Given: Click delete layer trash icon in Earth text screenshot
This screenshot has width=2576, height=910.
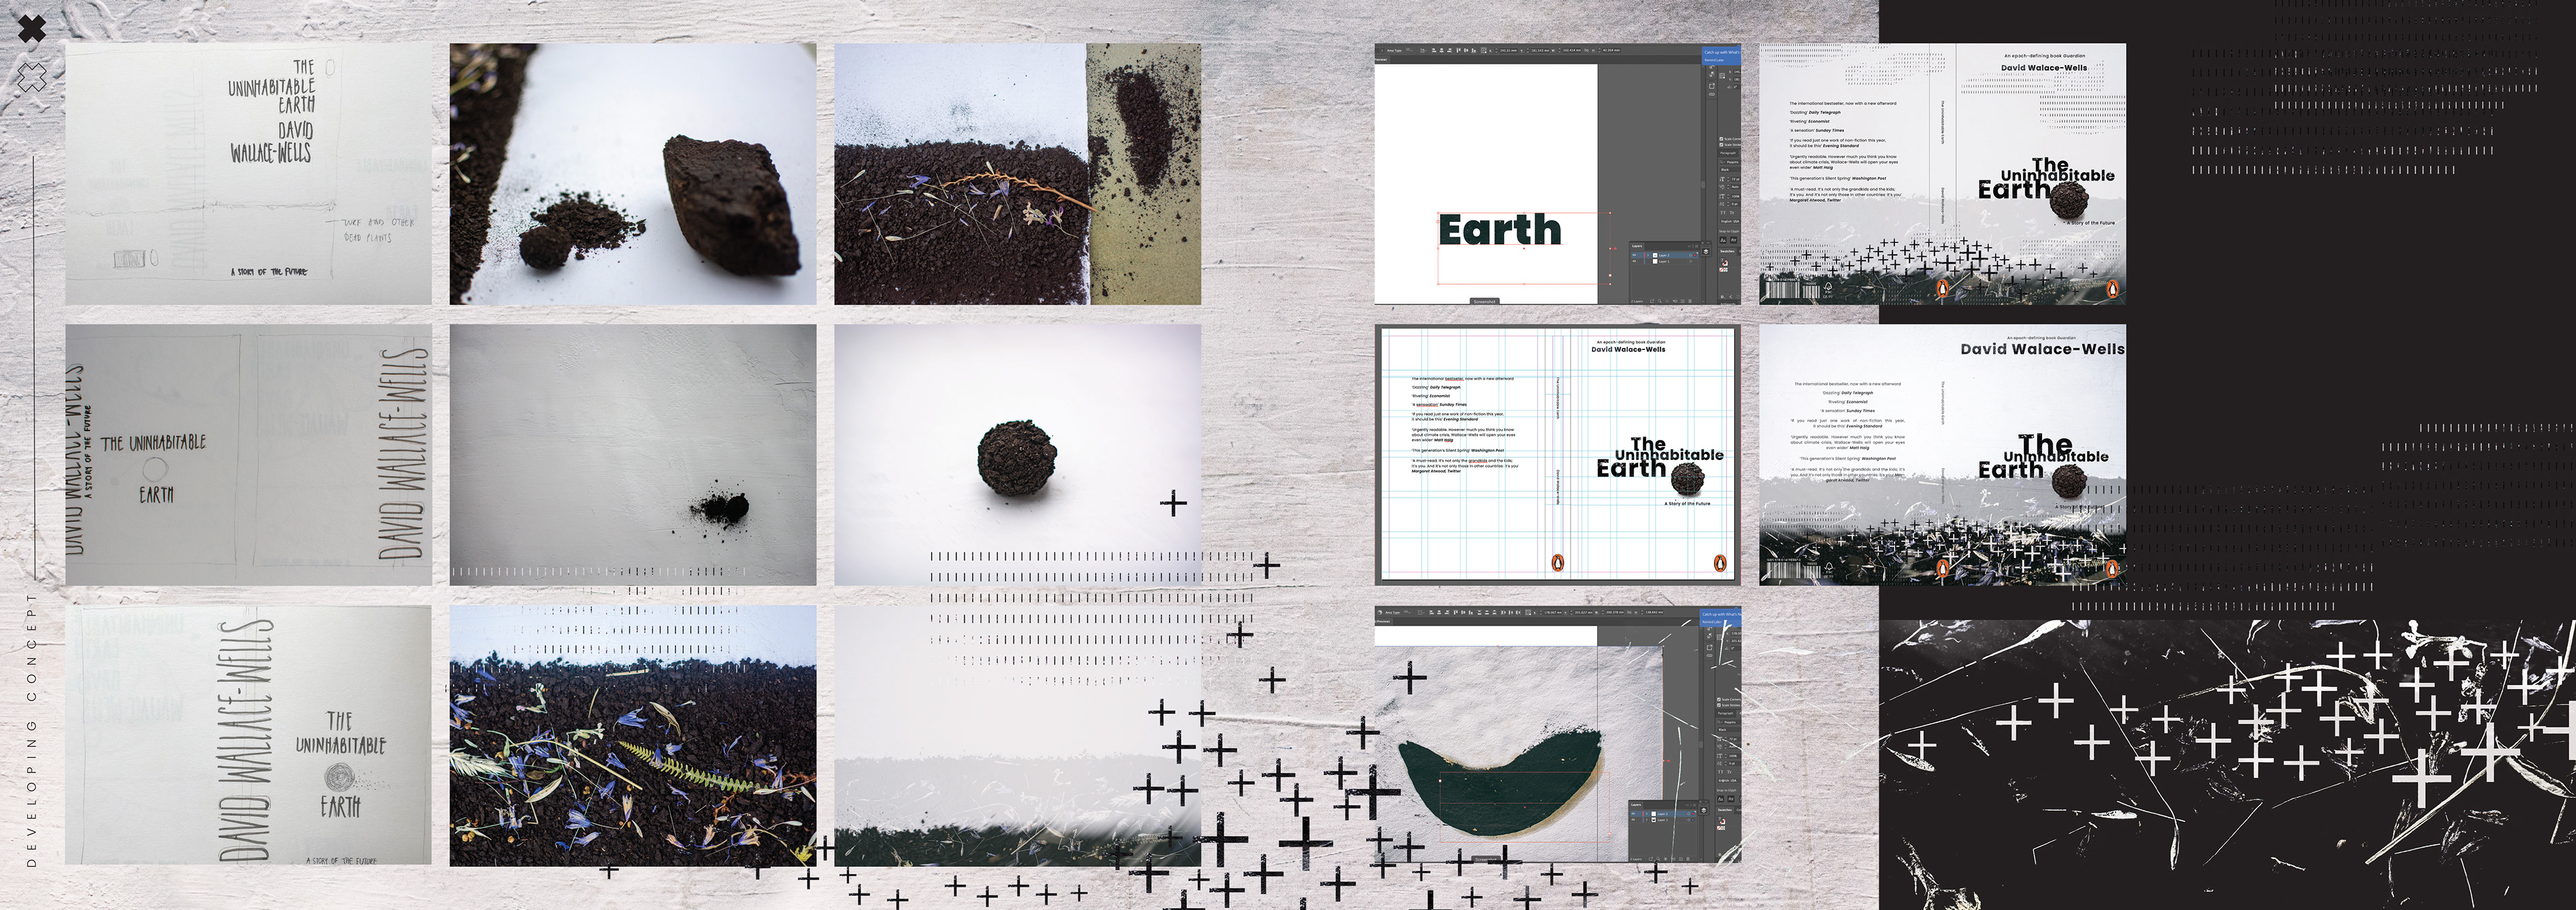Looking at the screenshot, I should (1690, 301).
